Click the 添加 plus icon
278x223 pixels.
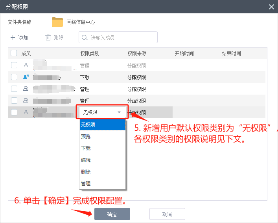[x=13, y=38]
